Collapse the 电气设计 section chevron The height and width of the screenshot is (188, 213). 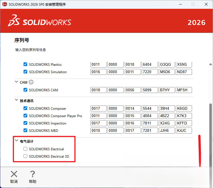tap(16, 140)
